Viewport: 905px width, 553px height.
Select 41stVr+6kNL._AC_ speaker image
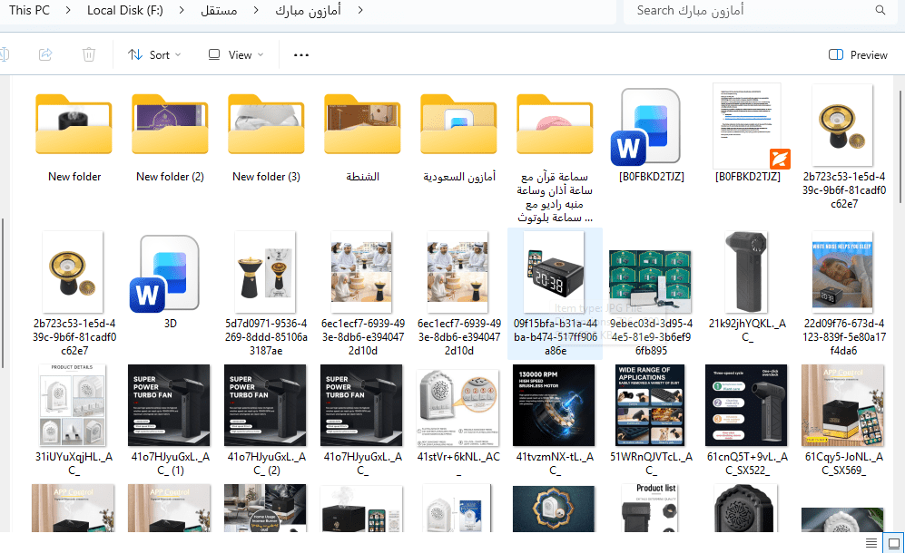coord(457,408)
